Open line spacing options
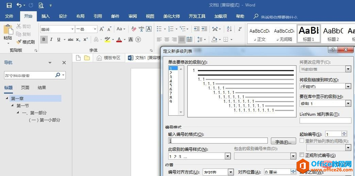 coord(200,39)
